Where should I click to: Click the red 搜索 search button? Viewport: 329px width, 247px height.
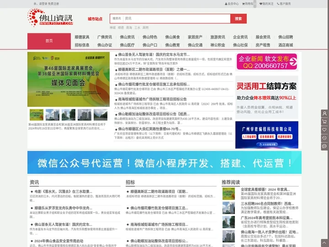239,19
